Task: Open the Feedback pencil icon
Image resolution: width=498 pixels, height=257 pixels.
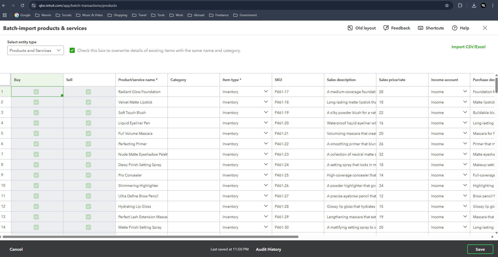Action: pyautogui.click(x=386, y=28)
